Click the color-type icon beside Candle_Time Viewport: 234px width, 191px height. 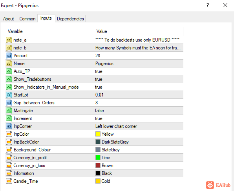tap(9, 181)
